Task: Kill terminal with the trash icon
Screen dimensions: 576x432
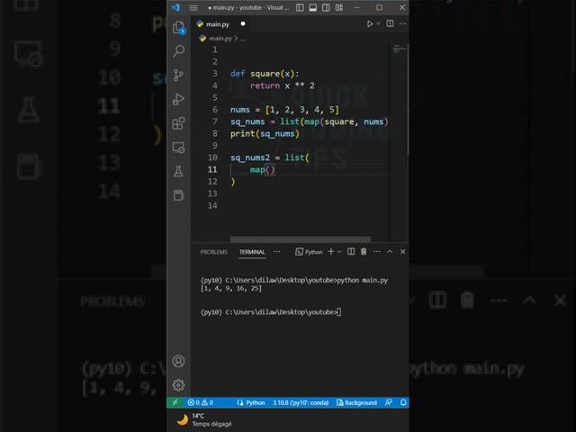Action: pos(364,252)
